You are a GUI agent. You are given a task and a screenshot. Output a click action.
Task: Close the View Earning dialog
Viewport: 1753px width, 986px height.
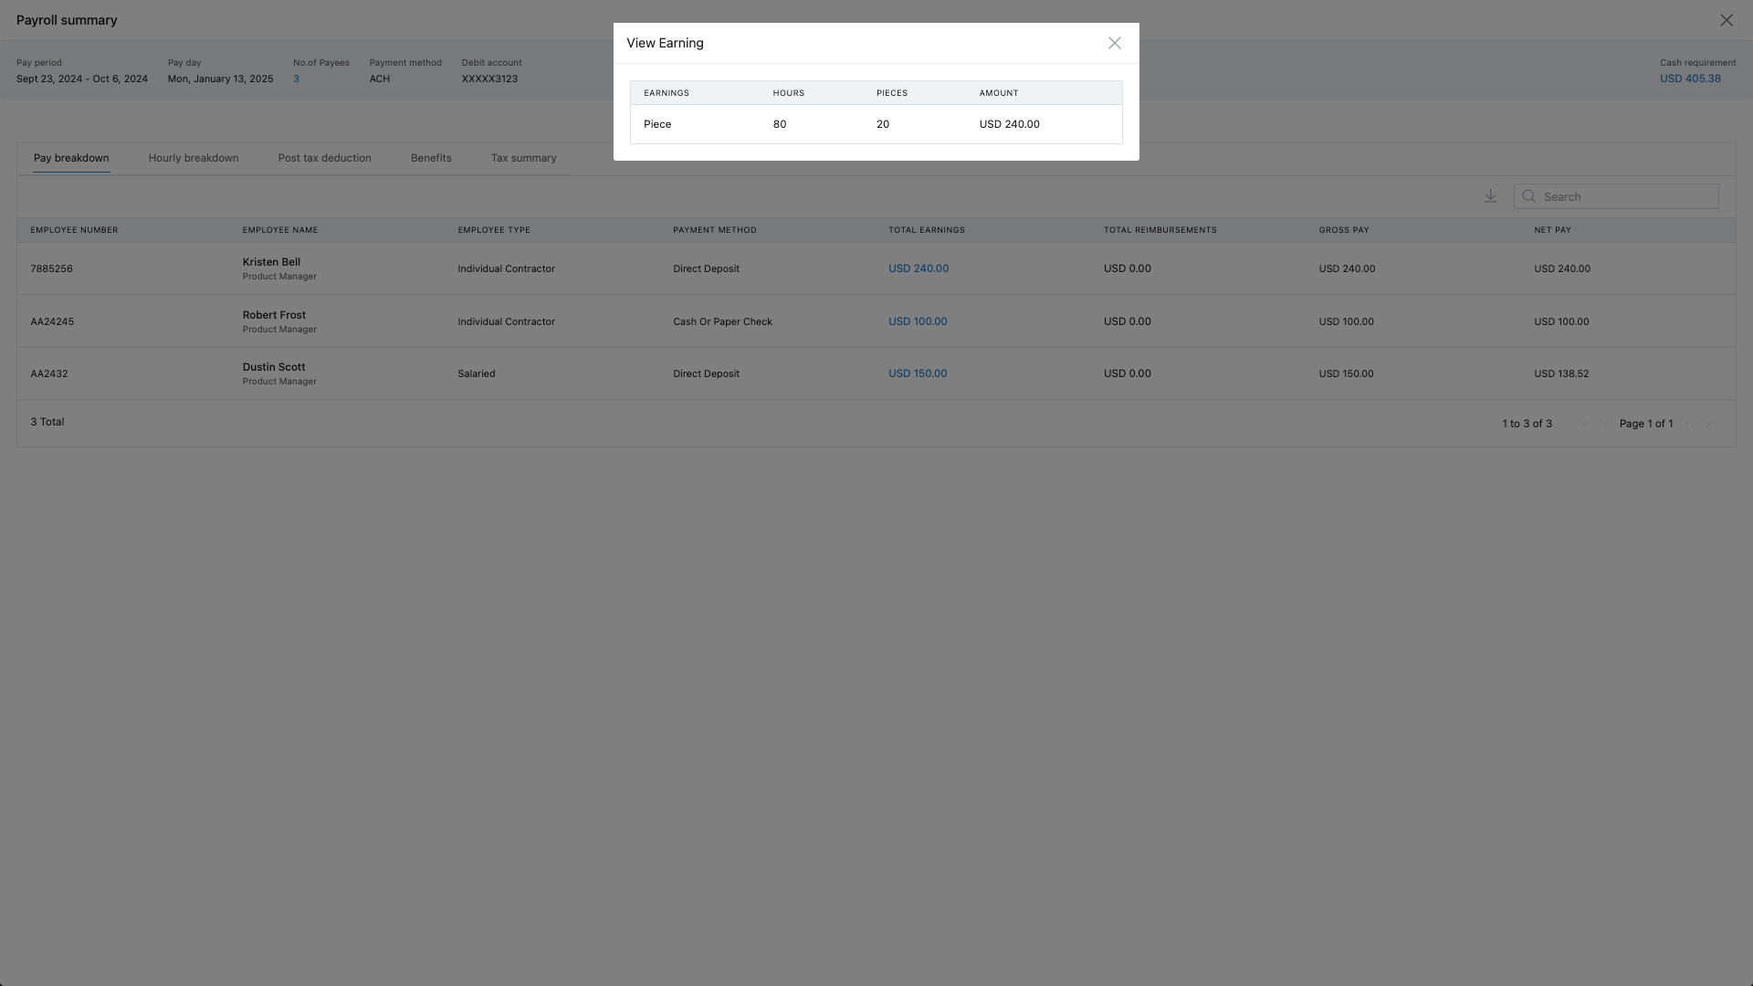(x=1114, y=43)
